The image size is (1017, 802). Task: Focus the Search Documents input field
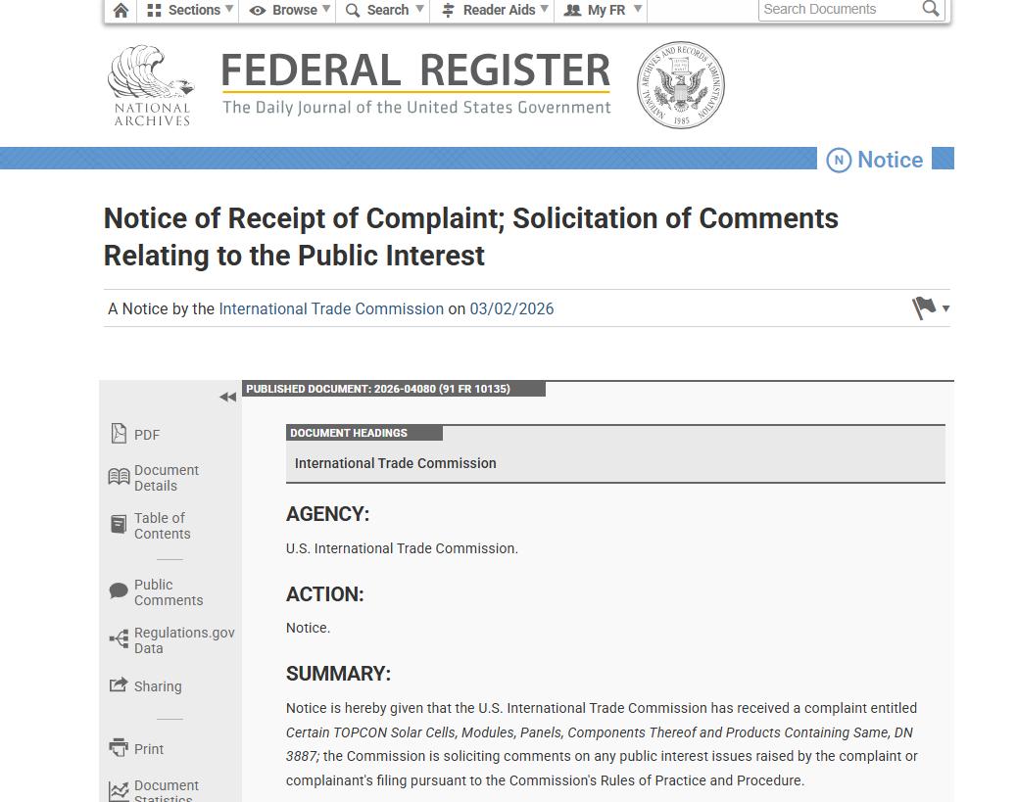tap(838, 9)
